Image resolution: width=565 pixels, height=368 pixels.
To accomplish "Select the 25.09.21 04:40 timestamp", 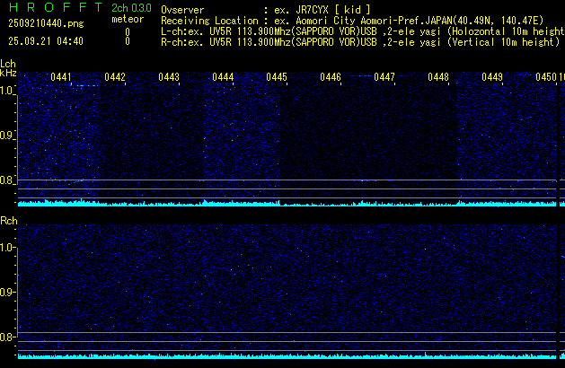I will (45, 41).
